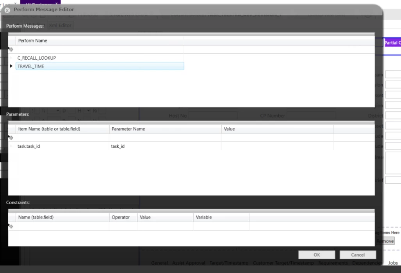This screenshot has width=401, height=273.
Task: Click the Variable column header
Action: coord(221,217)
